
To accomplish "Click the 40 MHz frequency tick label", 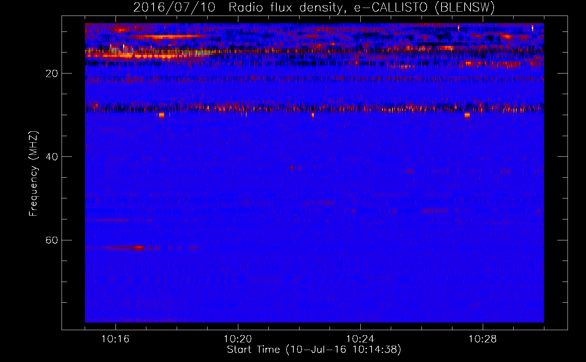I will click(x=52, y=157).
